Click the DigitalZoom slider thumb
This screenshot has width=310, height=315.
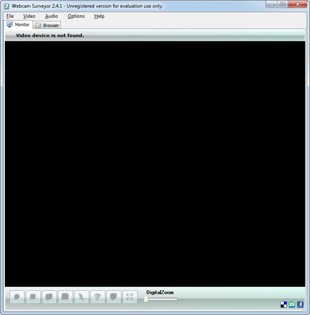click(x=146, y=299)
